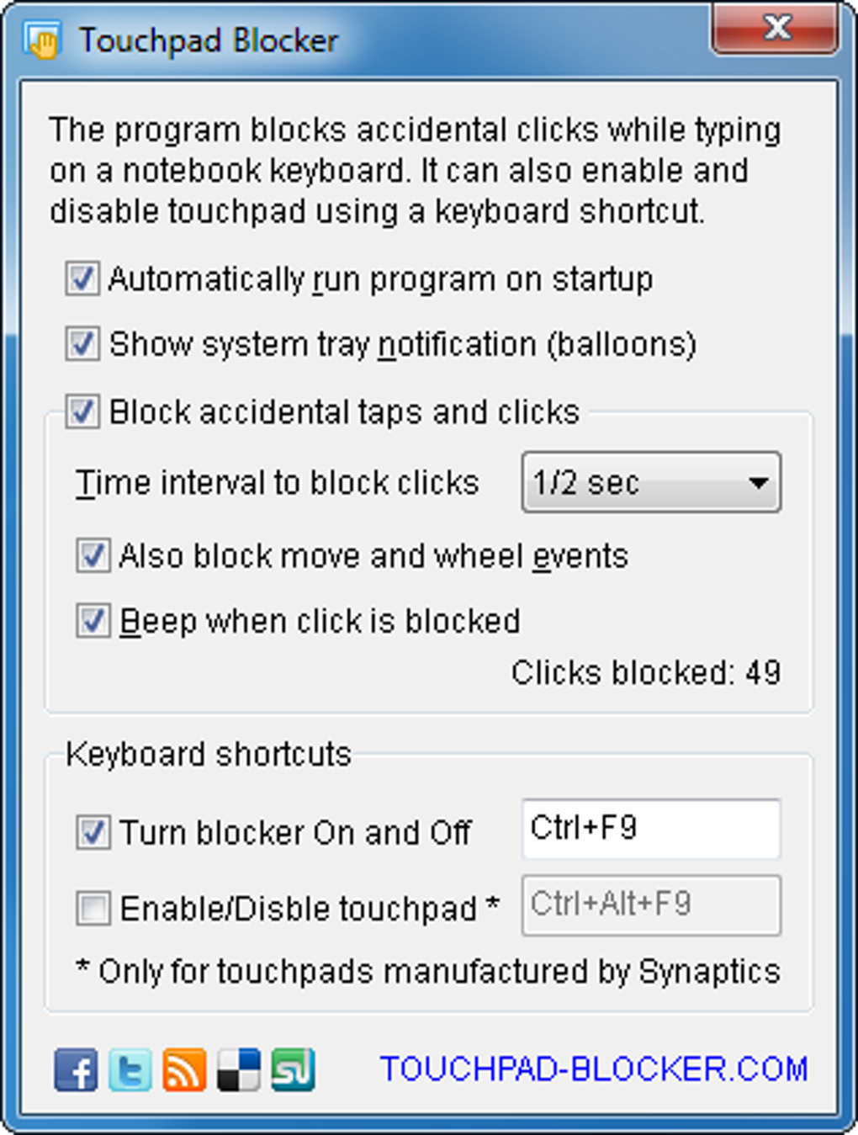Click the Touchpad Blocker hand icon
This screenshot has height=1135, width=858.
pos(43,40)
